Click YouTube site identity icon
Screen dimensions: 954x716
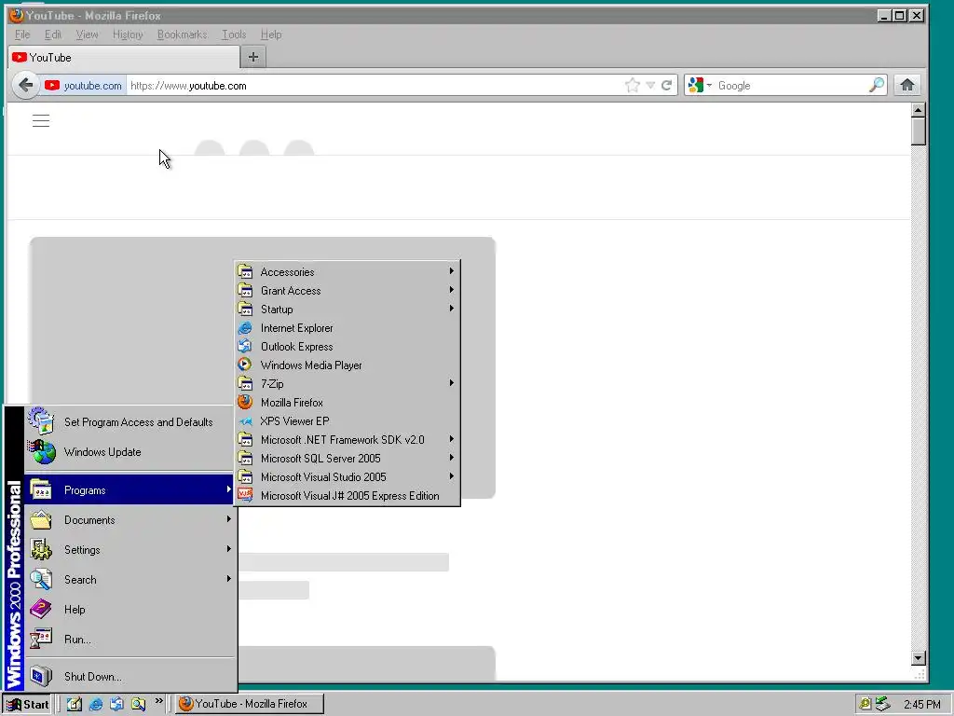tap(52, 85)
